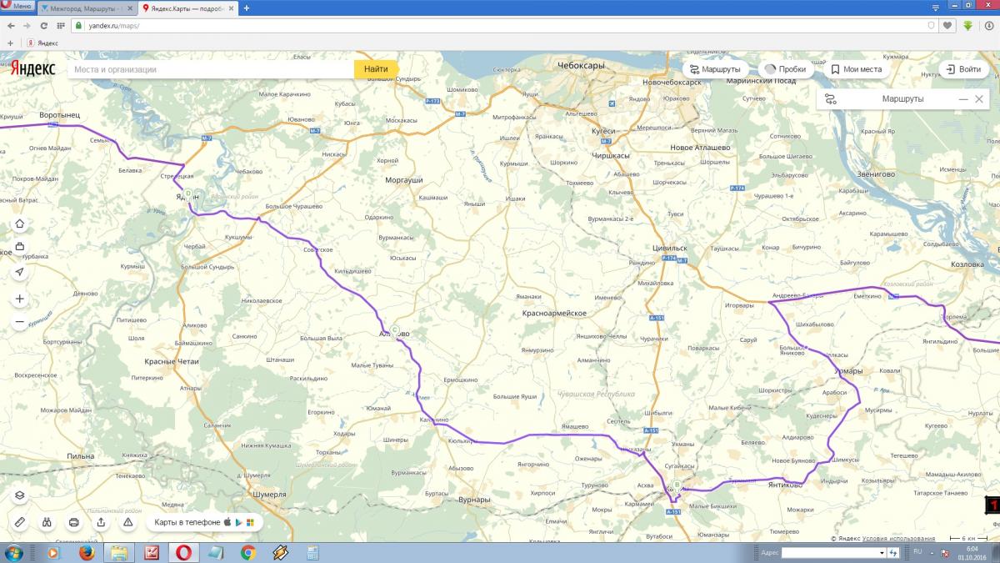Click the work briefcase shortcut icon
1000x563 pixels.
[20, 248]
